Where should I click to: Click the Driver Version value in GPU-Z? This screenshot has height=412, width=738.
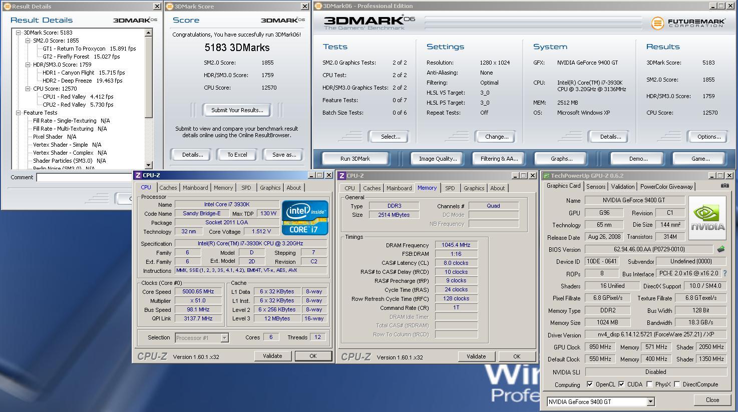pos(656,334)
